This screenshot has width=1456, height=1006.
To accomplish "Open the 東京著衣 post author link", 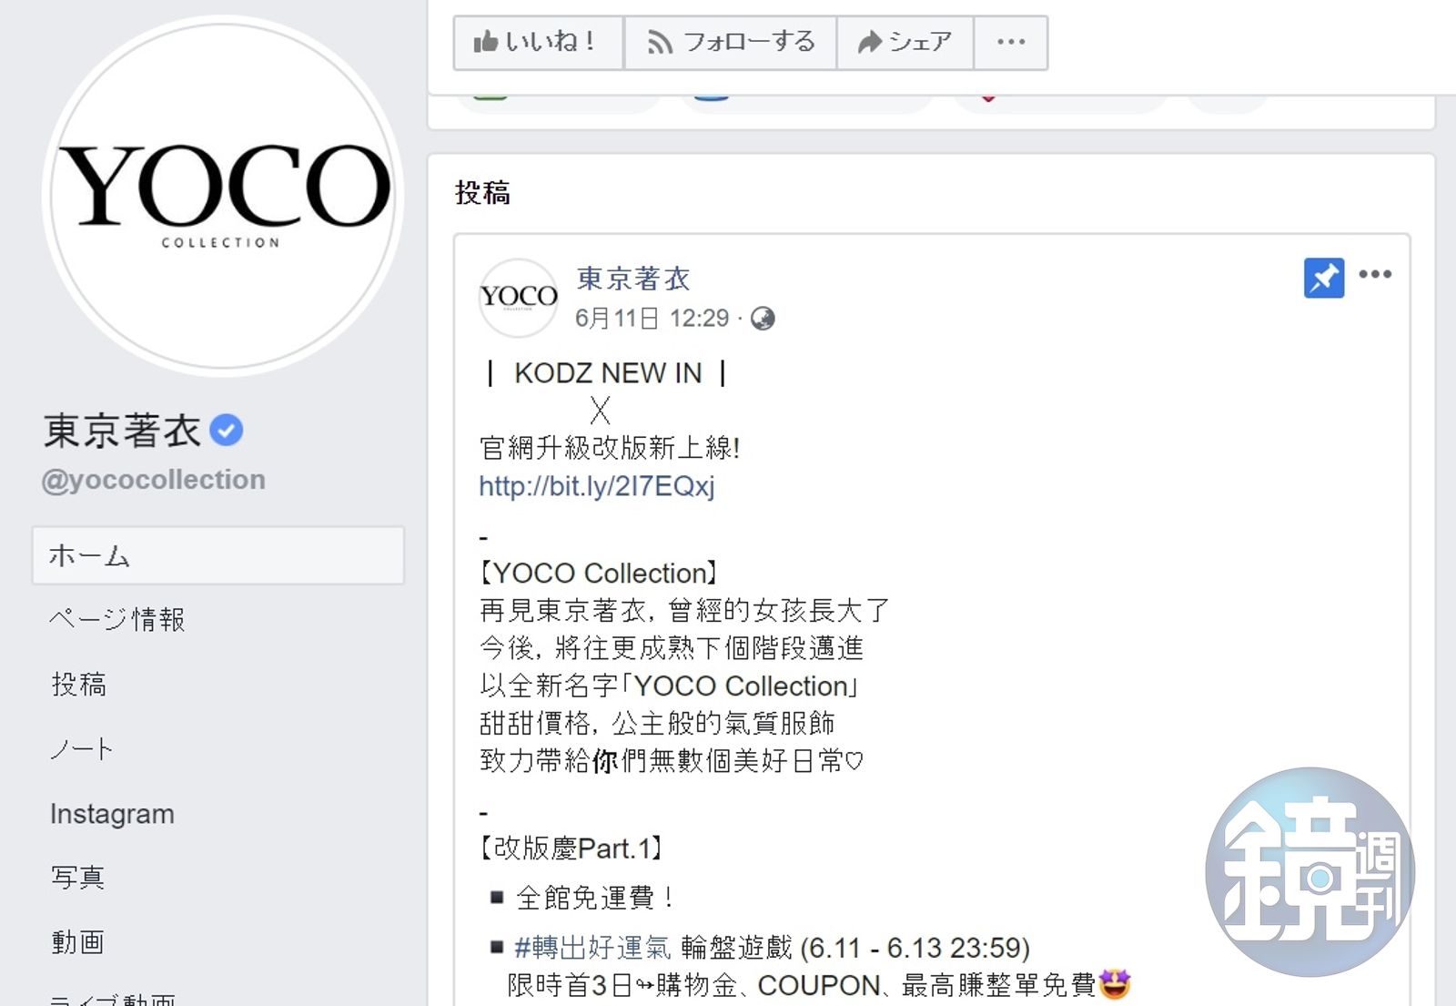I will coord(633,279).
